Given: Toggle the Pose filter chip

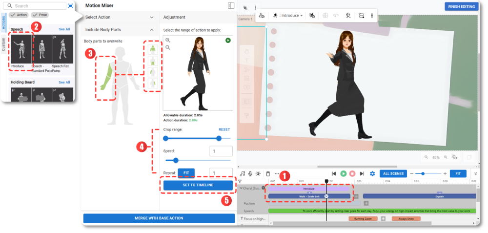Looking at the screenshot, I should (40, 15).
